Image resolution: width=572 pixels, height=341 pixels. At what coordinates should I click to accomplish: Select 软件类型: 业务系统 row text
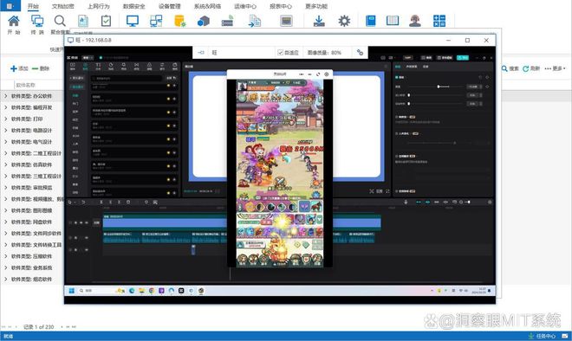pyautogui.click(x=32, y=267)
